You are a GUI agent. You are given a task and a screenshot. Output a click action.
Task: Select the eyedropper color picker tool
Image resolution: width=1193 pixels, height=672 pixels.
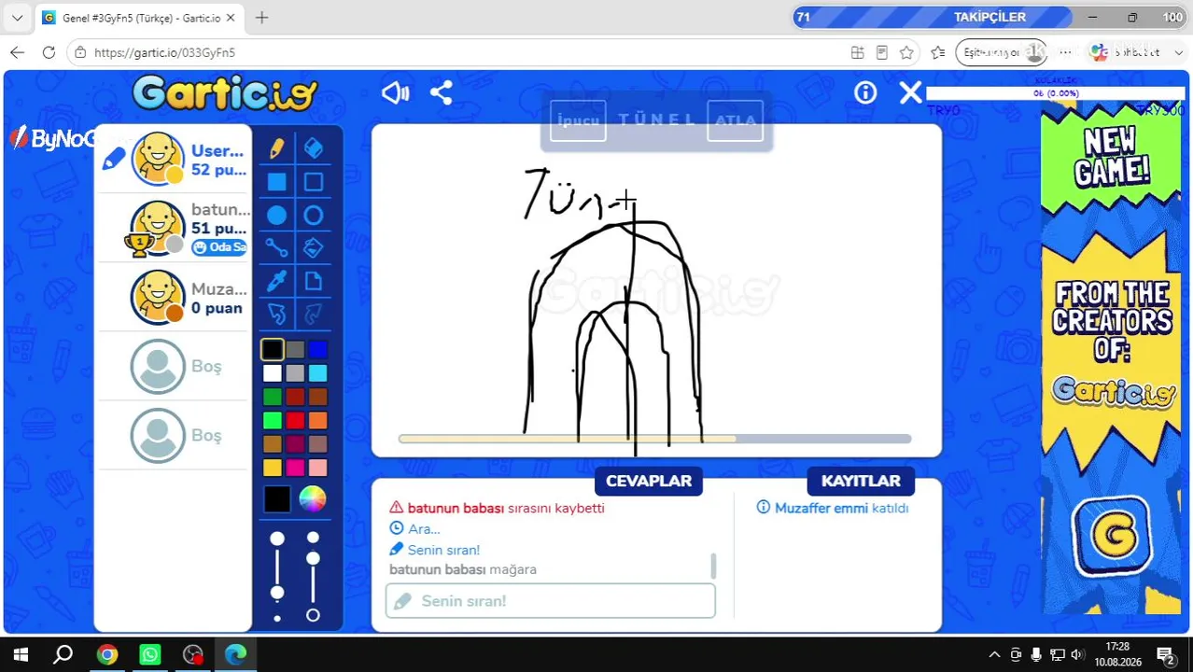(x=277, y=281)
